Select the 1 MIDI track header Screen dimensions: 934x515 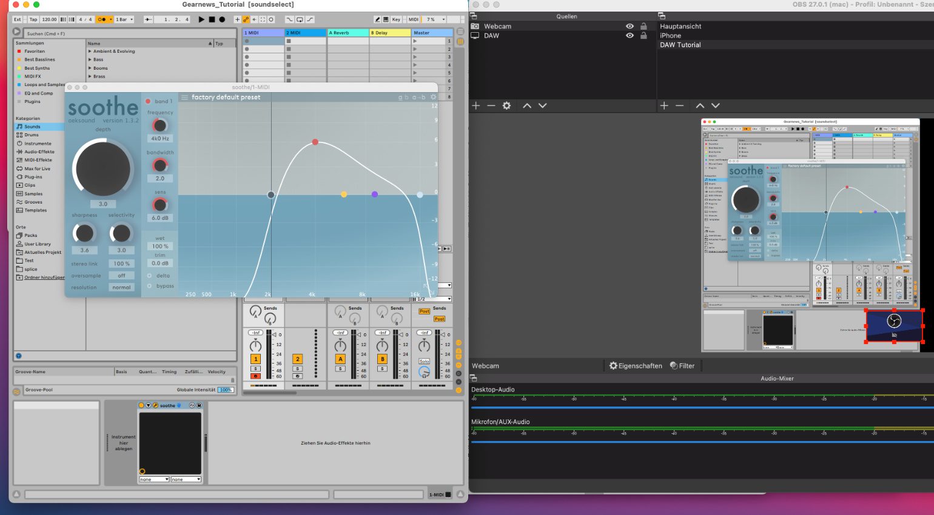coord(263,33)
